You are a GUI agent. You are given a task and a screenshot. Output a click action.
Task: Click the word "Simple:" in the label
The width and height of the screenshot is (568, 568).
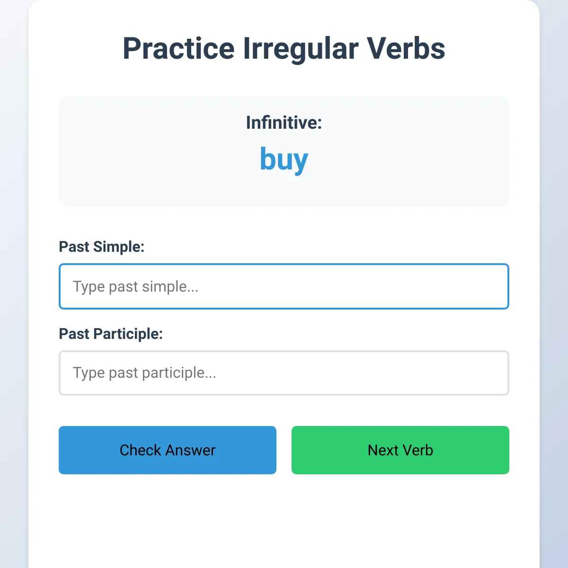pos(118,247)
